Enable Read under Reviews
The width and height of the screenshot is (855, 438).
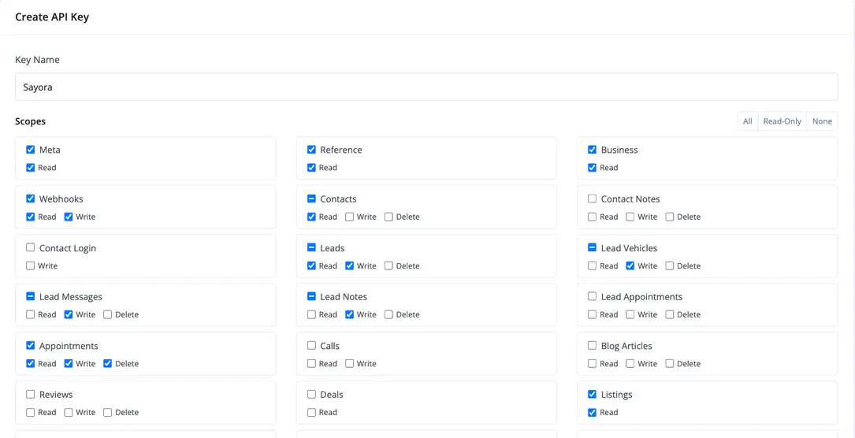(x=31, y=412)
